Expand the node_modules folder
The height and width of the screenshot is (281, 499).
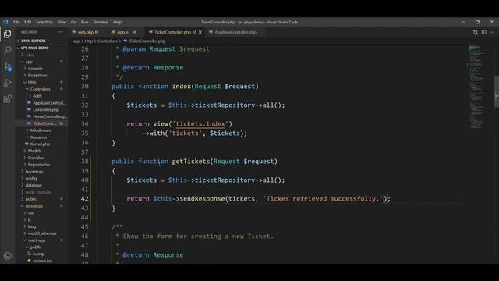click(x=38, y=192)
